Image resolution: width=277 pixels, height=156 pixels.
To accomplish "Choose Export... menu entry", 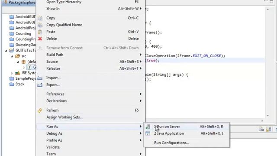I will click(x=90, y=85).
